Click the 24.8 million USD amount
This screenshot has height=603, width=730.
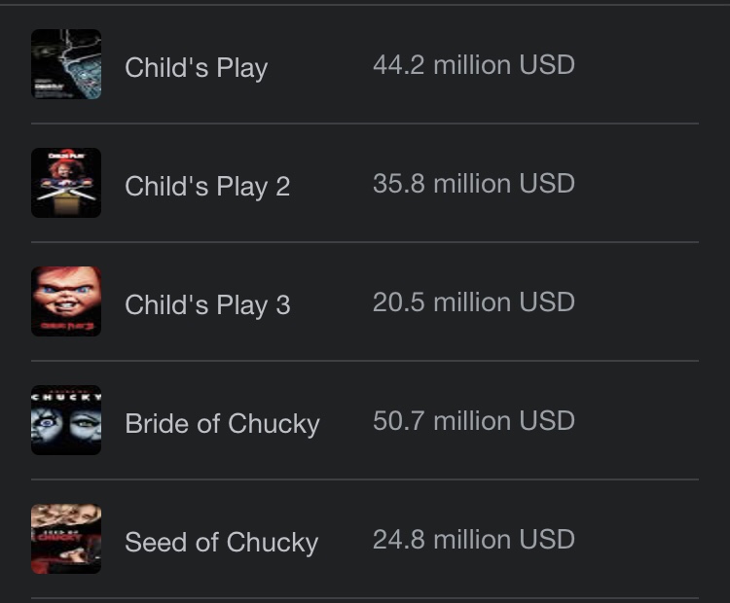(x=473, y=540)
